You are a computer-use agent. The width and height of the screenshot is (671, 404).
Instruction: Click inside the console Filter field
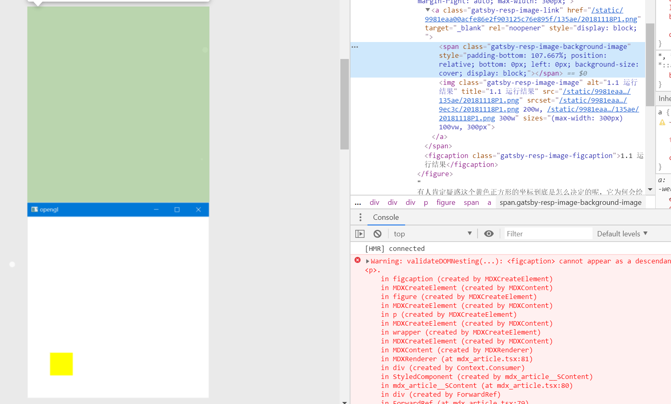point(546,234)
